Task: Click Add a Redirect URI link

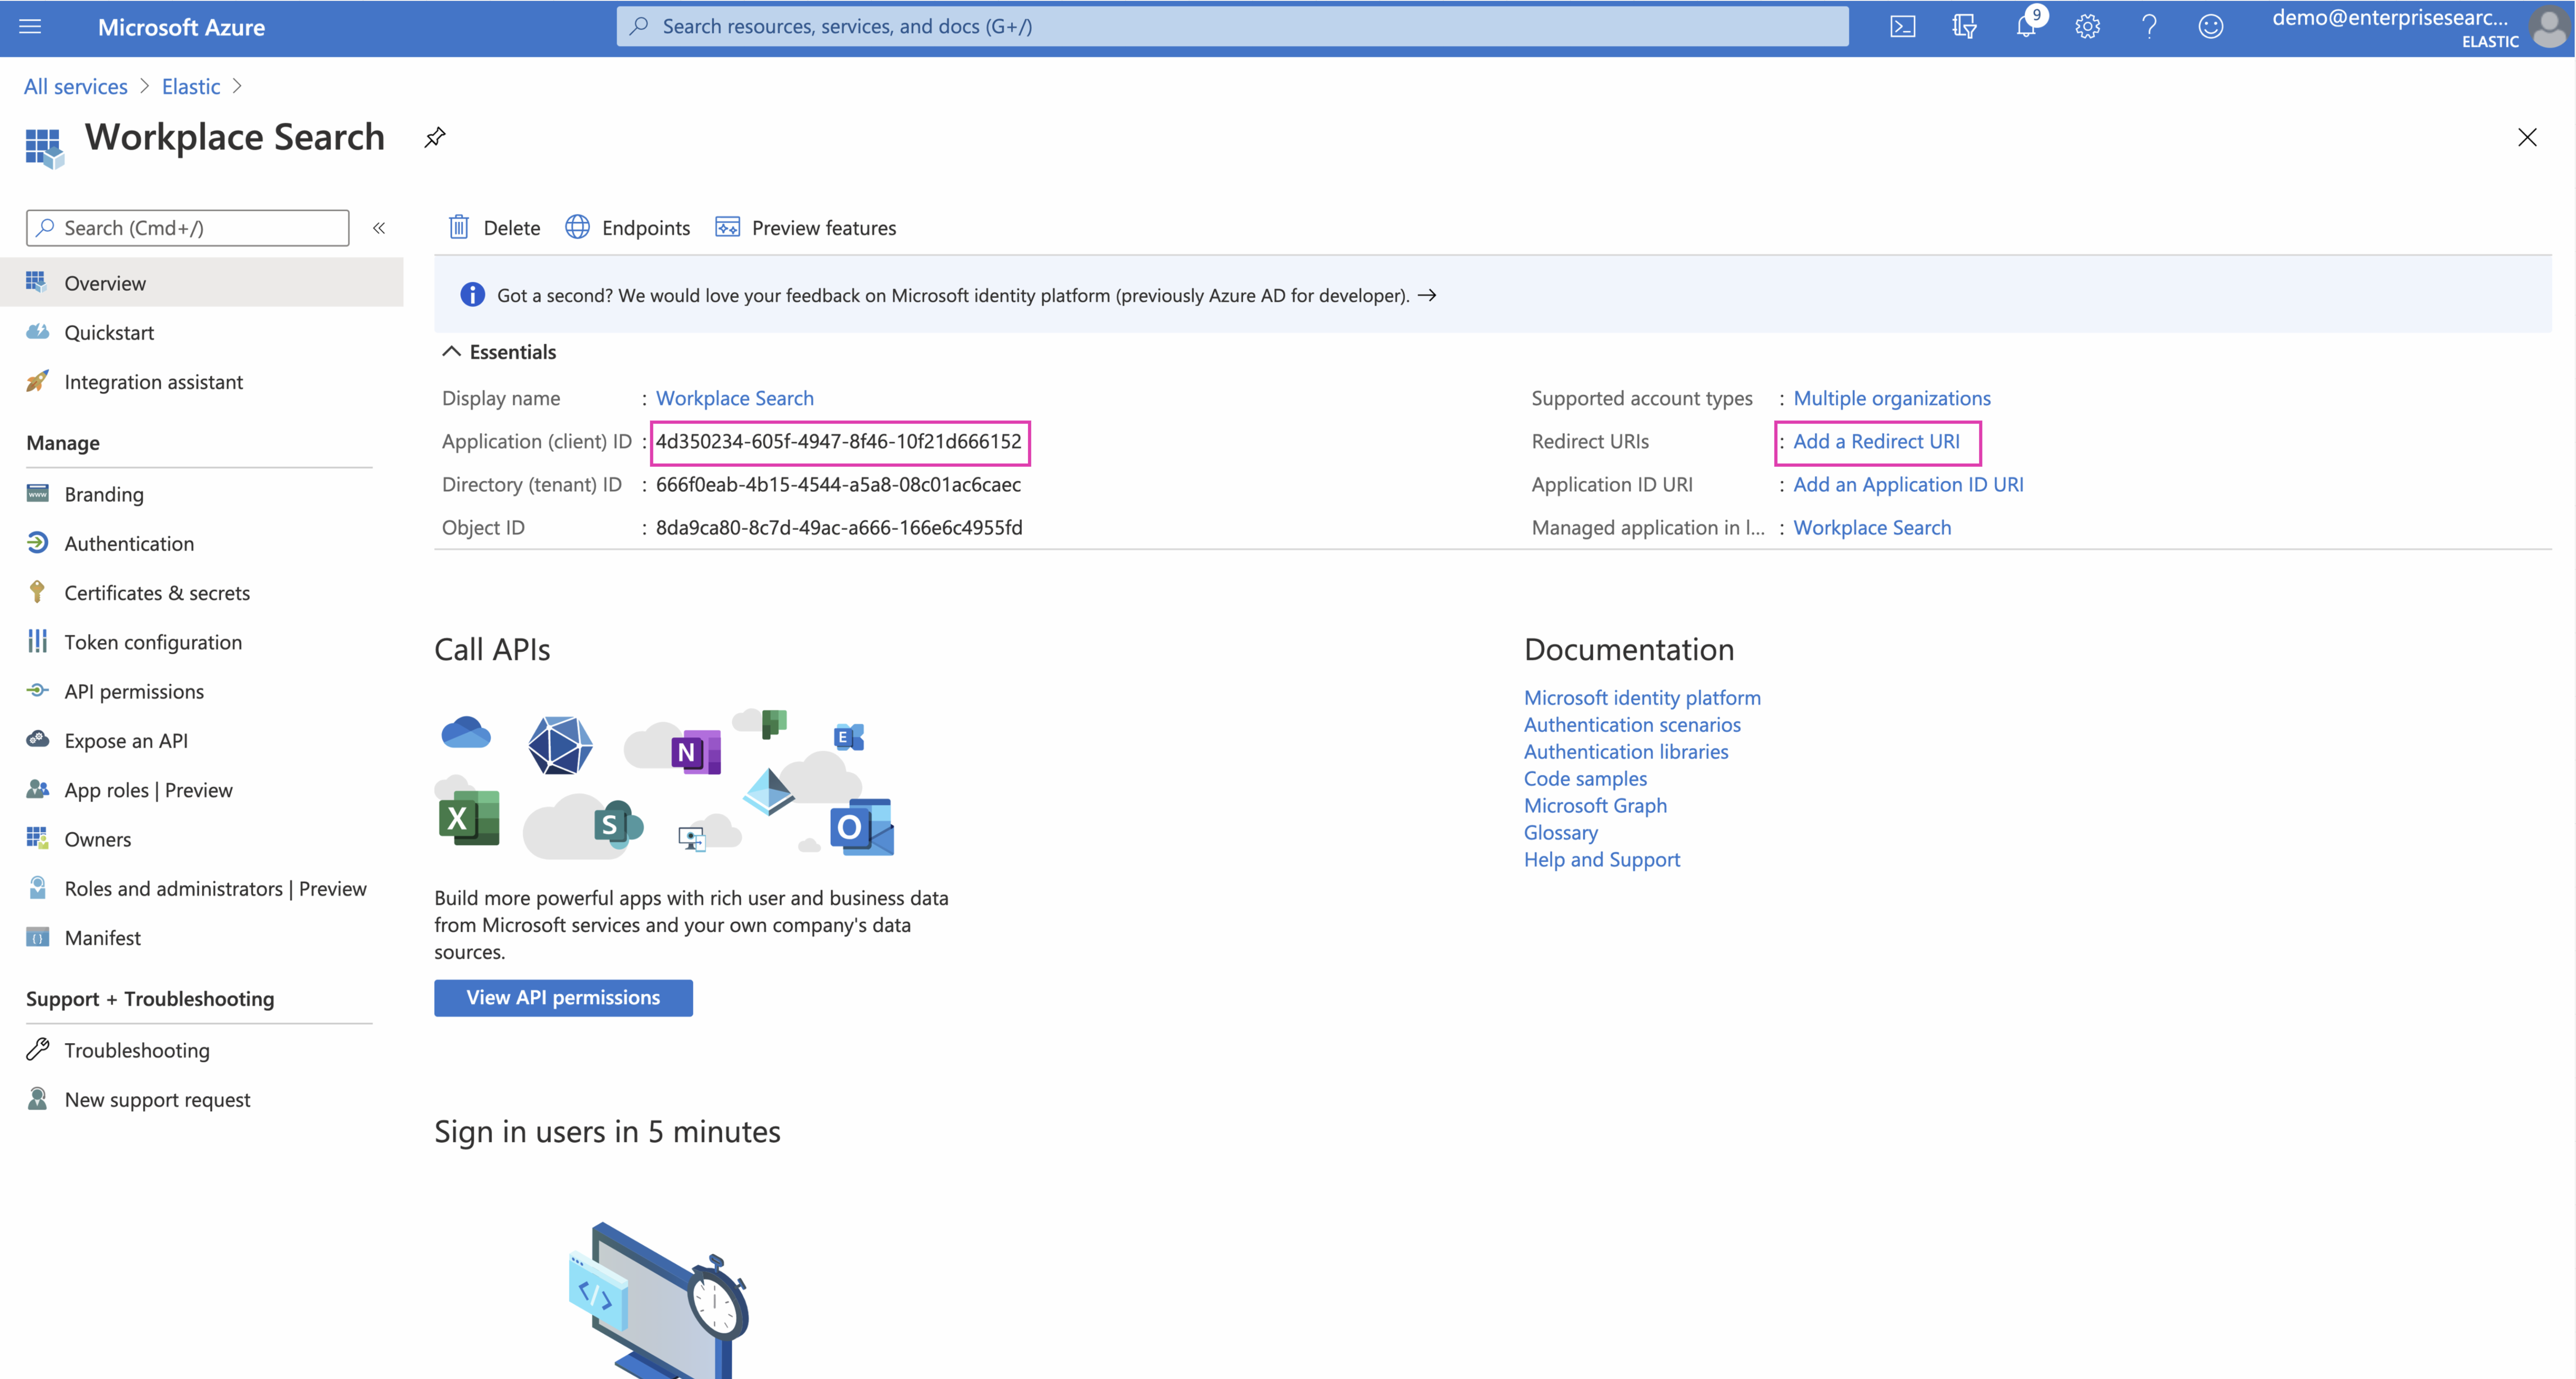Action: coord(1876,441)
